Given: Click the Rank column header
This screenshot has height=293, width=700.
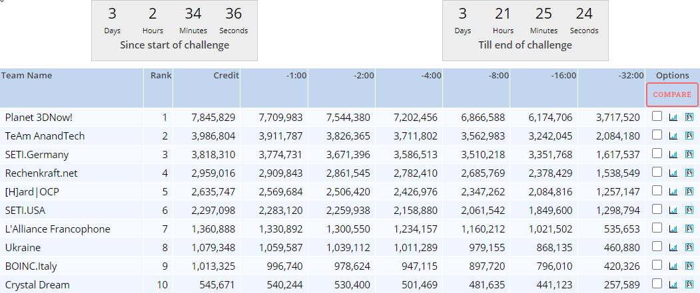Looking at the screenshot, I should pyautogui.click(x=161, y=76).
